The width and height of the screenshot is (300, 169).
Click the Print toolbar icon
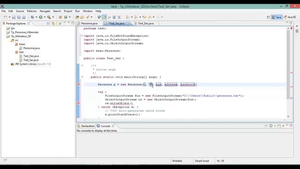coord(24,17)
